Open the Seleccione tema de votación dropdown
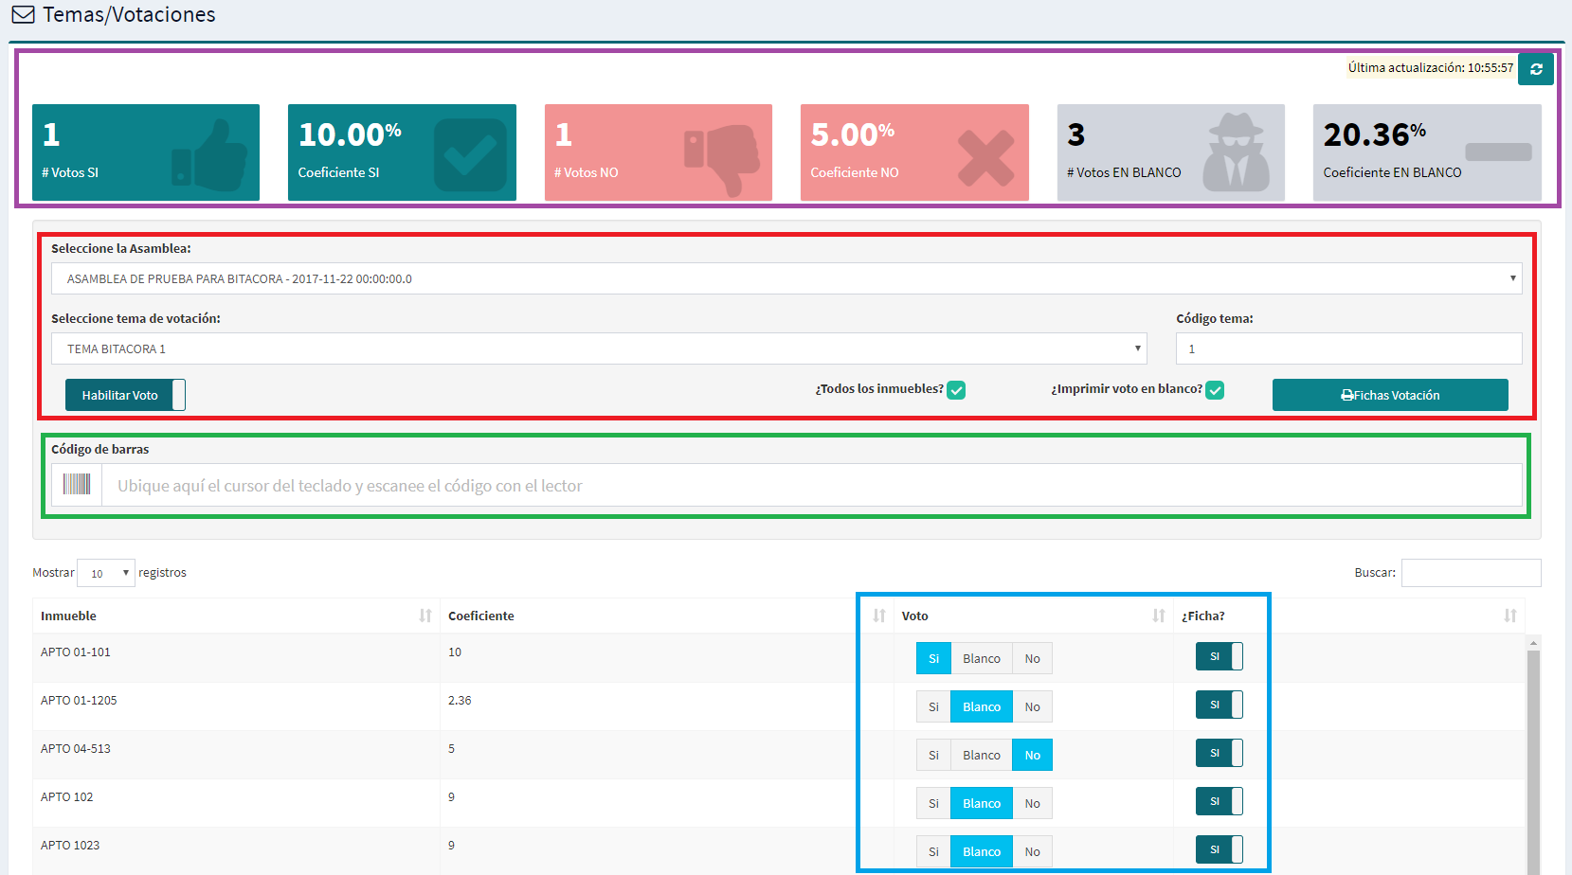The height and width of the screenshot is (875, 1572). tap(599, 348)
